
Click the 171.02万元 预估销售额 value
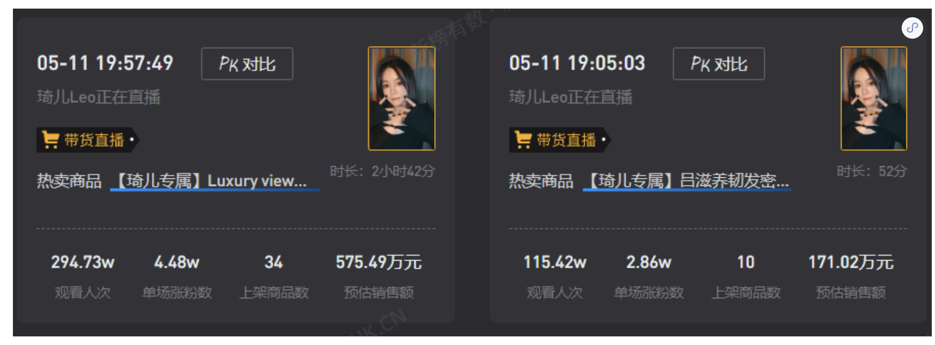(851, 262)
